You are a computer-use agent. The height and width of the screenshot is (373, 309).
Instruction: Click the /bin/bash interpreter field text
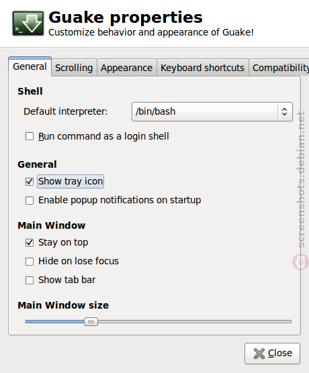(155, 111)
